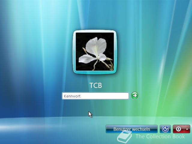Select the TCB flower account picture
The width and height of the screenshot is (192, 144).
[x=95, y=52]
